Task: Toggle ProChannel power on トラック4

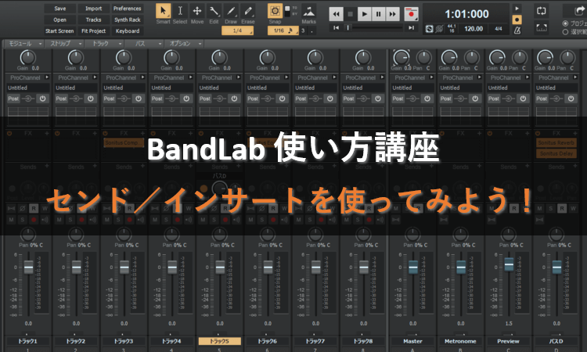Action: (186, 99)
